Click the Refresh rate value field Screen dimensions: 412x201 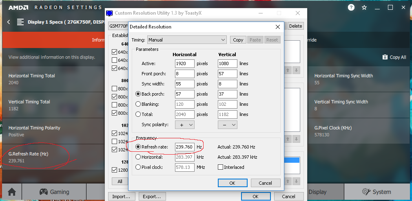point(184,146)
